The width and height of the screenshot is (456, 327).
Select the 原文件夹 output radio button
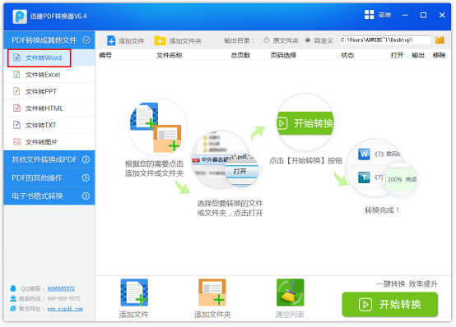click(267, 40)
